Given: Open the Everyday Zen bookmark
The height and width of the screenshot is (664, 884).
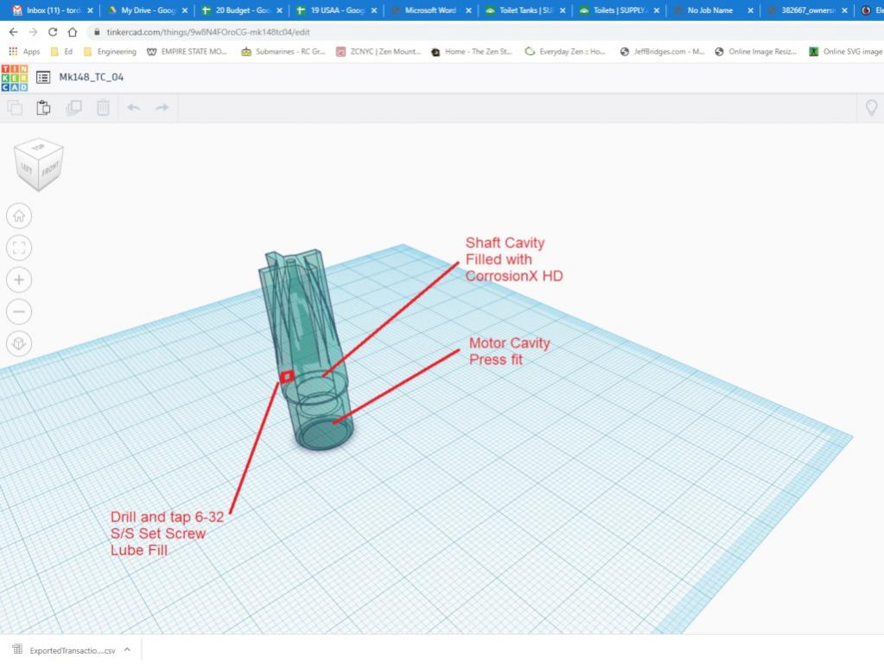Looking at the screenshot, I should pos(566,51).
